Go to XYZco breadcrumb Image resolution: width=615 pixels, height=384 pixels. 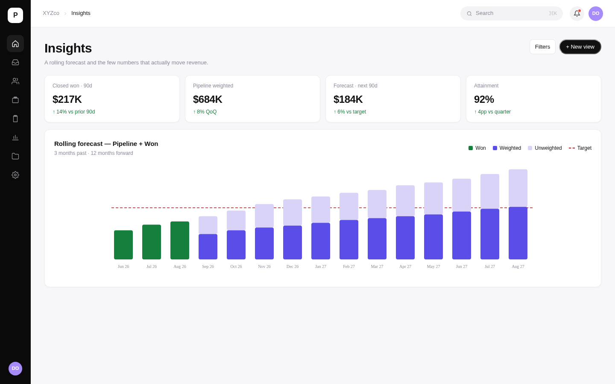click(x=51, y=13)
